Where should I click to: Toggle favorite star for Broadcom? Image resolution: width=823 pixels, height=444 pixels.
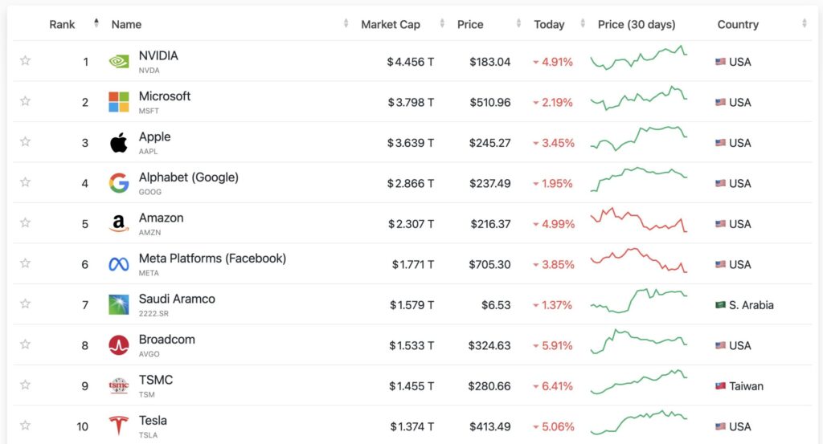point(25,344)
